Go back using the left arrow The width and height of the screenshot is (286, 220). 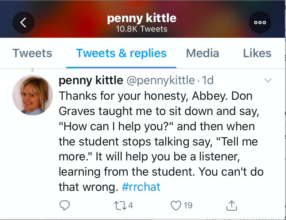[x=23, y=23]
